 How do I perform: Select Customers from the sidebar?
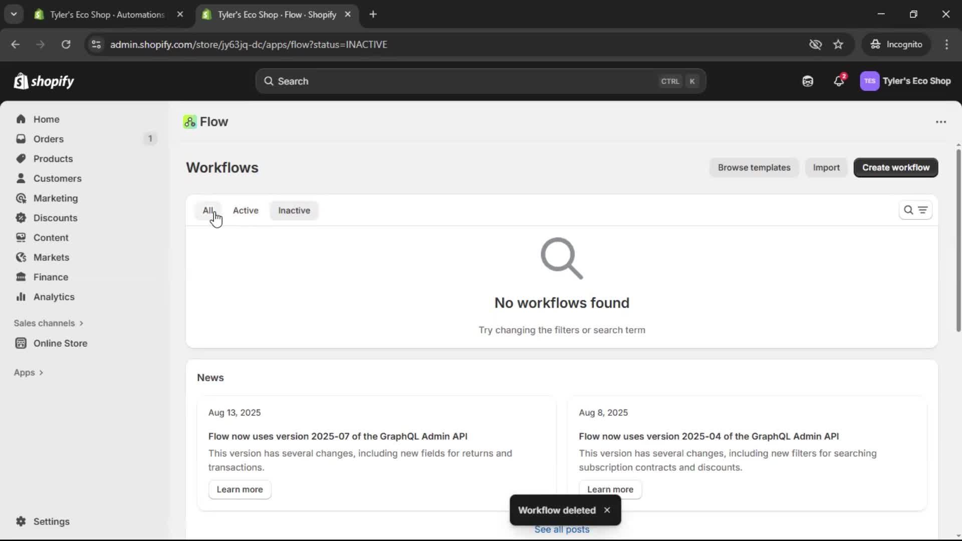(58, 178)
